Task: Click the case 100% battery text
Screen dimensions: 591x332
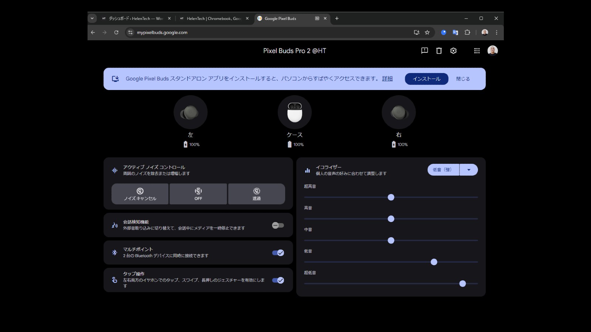Action: click(x=298, y=145)
